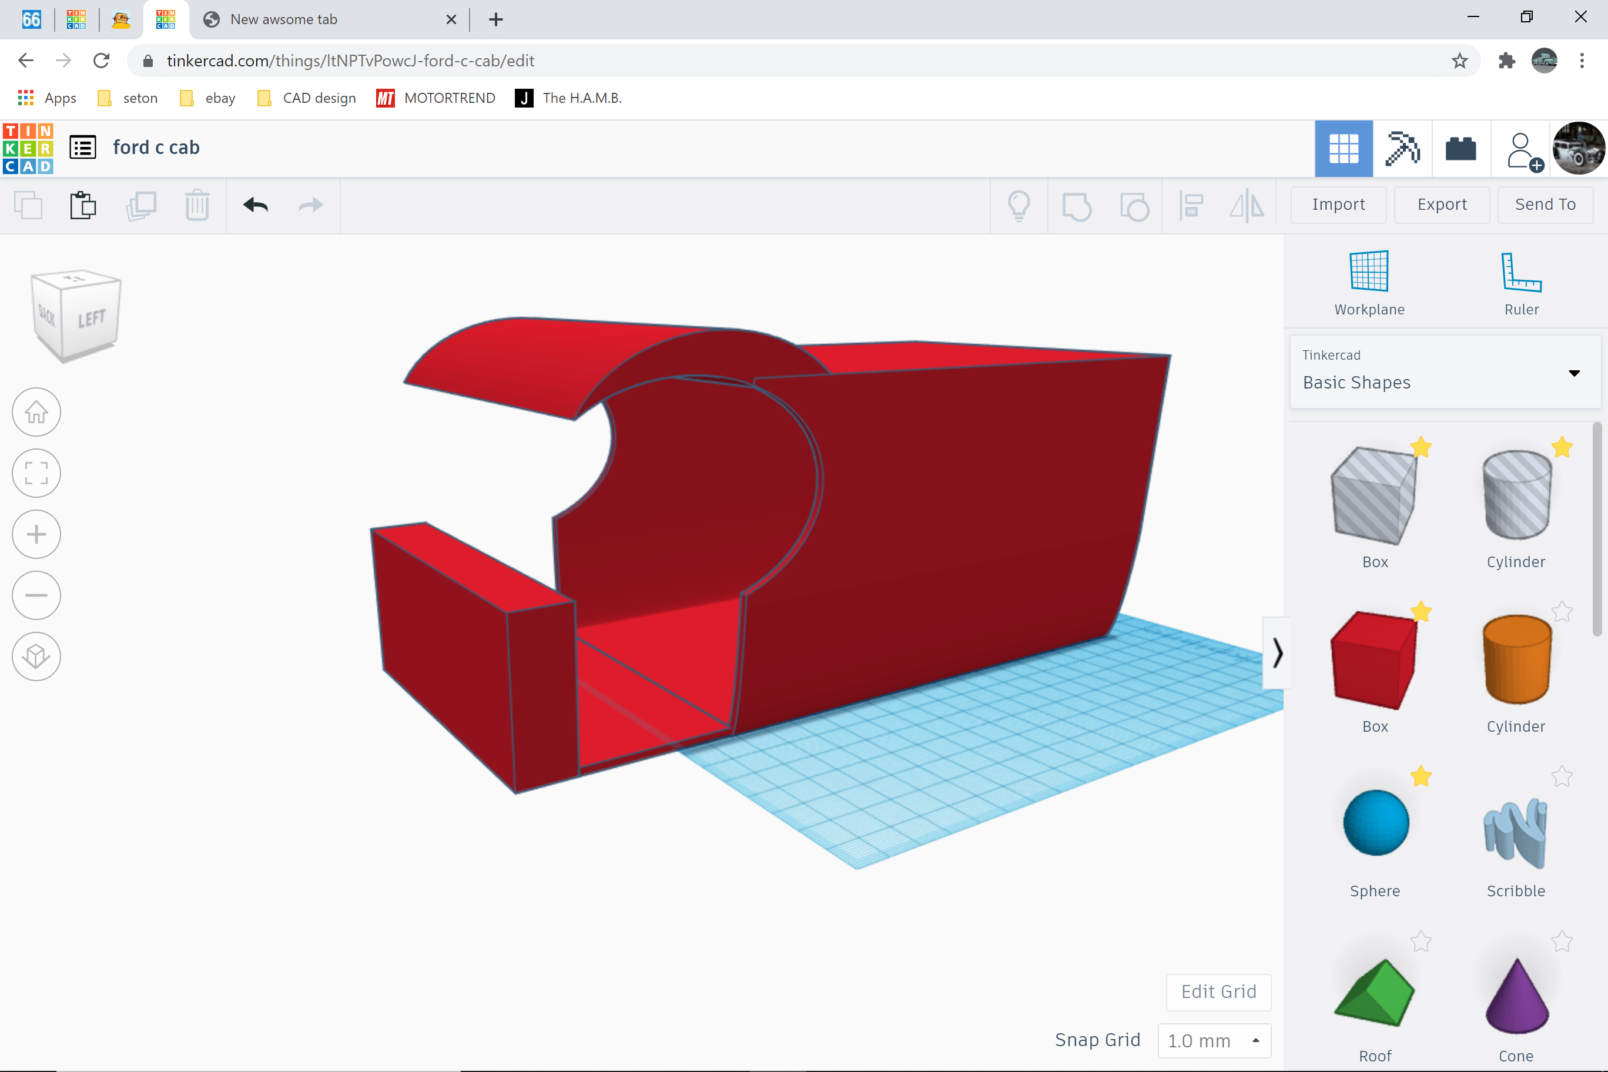Open the ebay bookmark folder
The image size is (1608, 1072).
[x=207, y=98]
